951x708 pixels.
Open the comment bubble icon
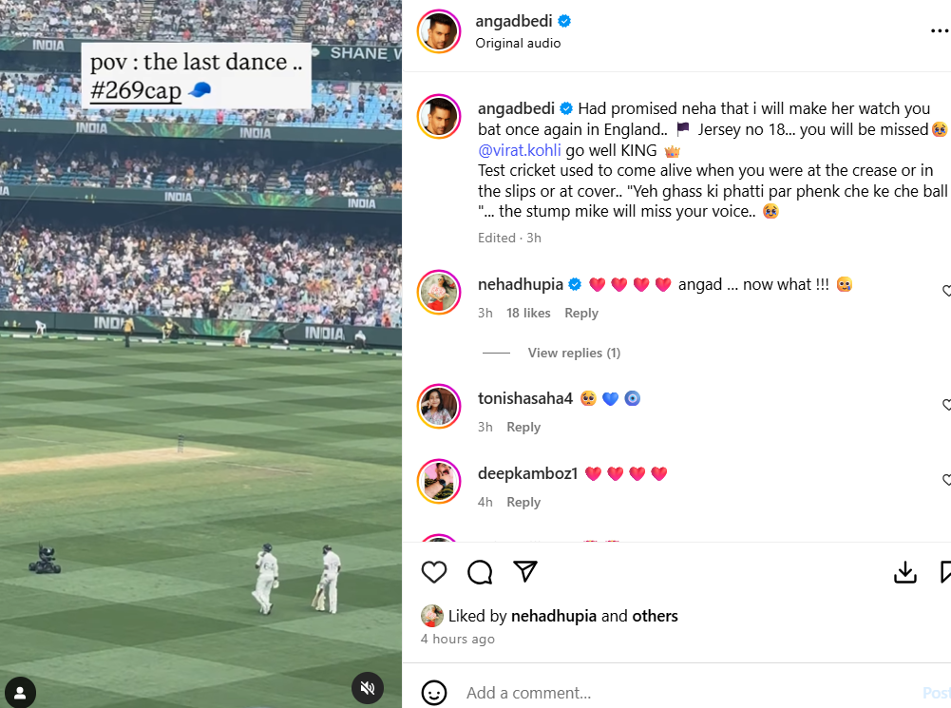pyautogui.click(x=480, y=571)
